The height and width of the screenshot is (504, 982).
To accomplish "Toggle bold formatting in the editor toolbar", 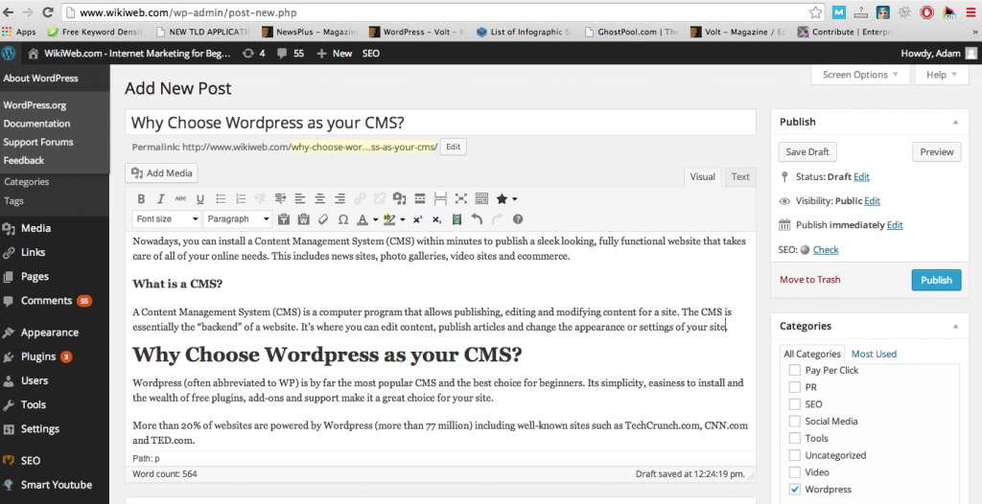I will click(x=142, y=199).
